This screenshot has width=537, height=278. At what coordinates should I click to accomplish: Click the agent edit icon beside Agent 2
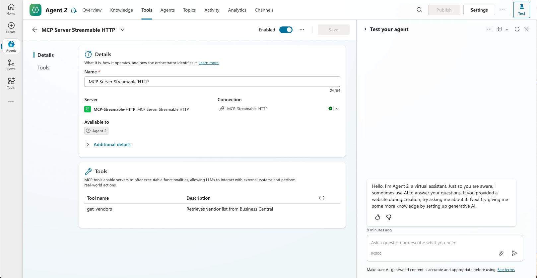[74, 10]
